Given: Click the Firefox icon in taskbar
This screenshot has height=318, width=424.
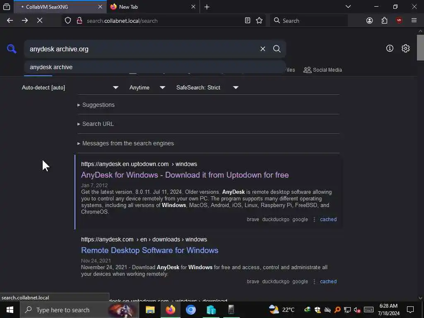Looking at the screenshot, I should point(170,310).
